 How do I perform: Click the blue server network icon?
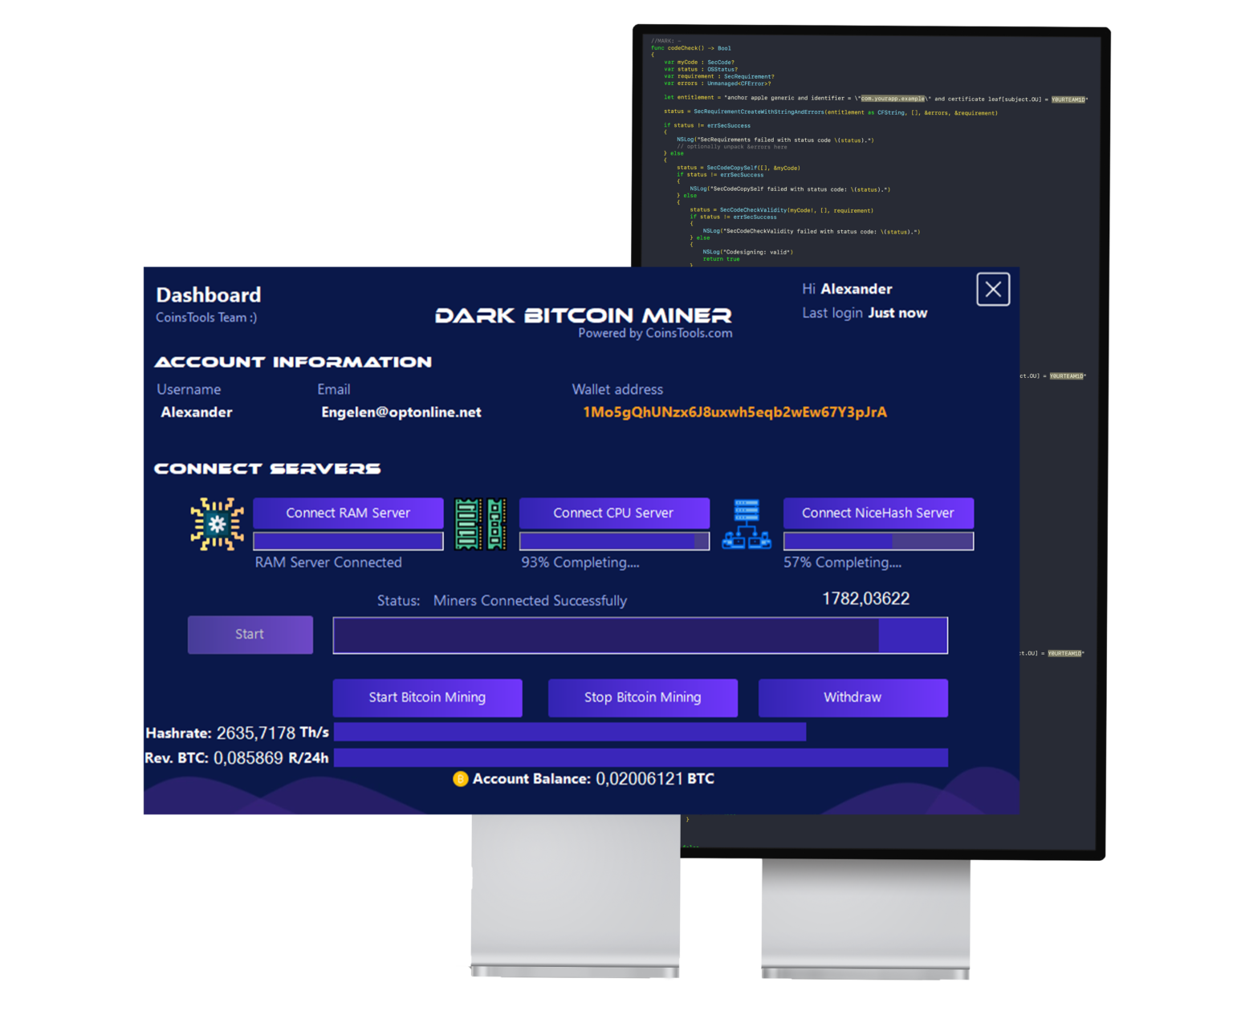coord(747,524)
